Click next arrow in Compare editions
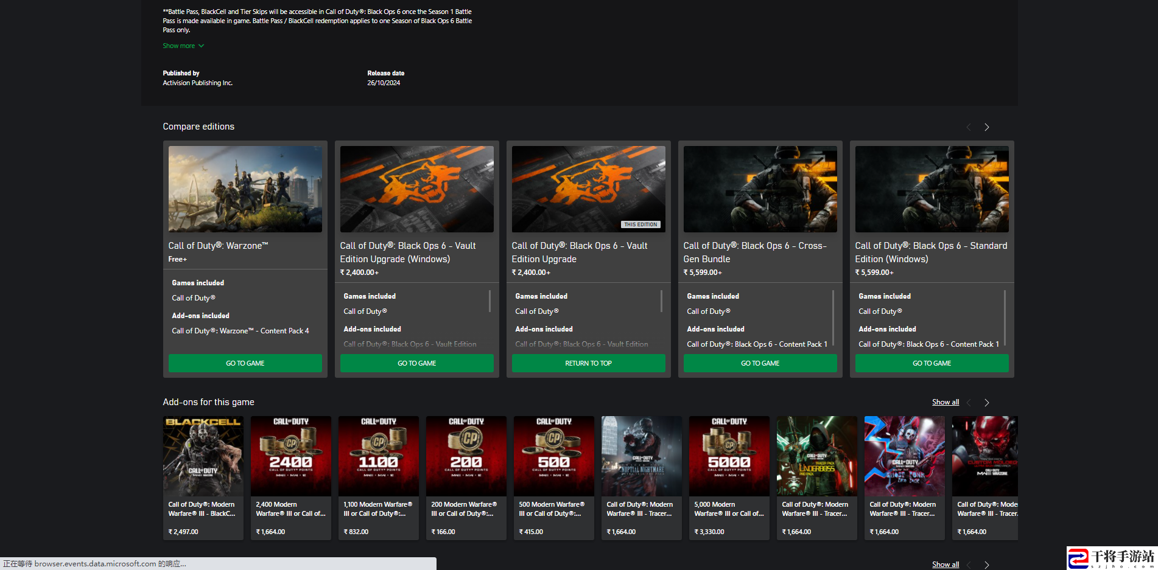Screen dimensions: 1158x570 pyautogui.click(x=987, y=127)
